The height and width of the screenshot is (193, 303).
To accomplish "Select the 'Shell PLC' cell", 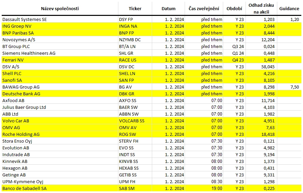I will tap(60, 73).
